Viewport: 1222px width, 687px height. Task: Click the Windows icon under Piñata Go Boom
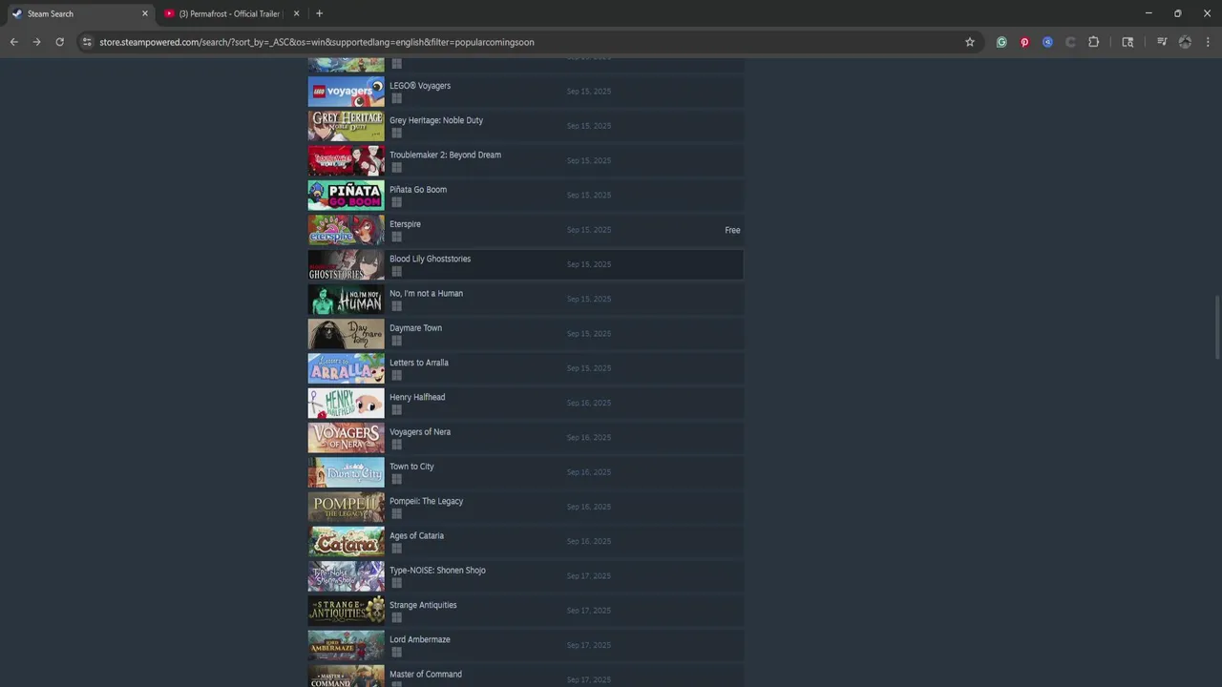396,202
